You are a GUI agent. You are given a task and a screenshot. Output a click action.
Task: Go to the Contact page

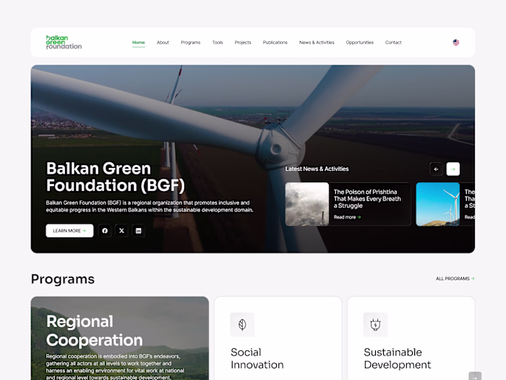393,42
